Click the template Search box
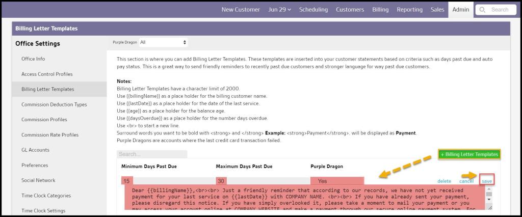The image size is (522, 217). point(152,154)
